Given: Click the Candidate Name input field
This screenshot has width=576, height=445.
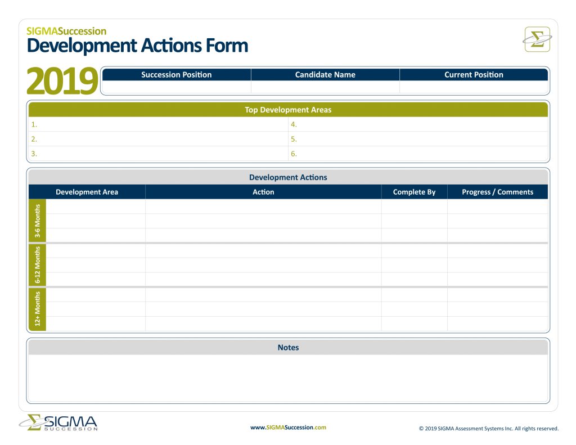Looking at the screenshot, I should [325, 87].
